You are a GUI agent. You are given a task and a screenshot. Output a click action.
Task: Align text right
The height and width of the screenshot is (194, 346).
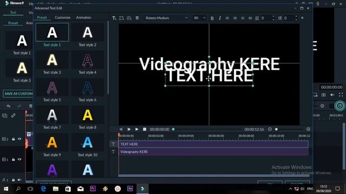click(243, 18)
